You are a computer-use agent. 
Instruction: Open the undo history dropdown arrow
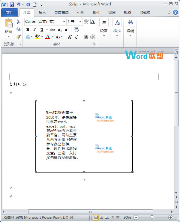[x=23, y=4]
